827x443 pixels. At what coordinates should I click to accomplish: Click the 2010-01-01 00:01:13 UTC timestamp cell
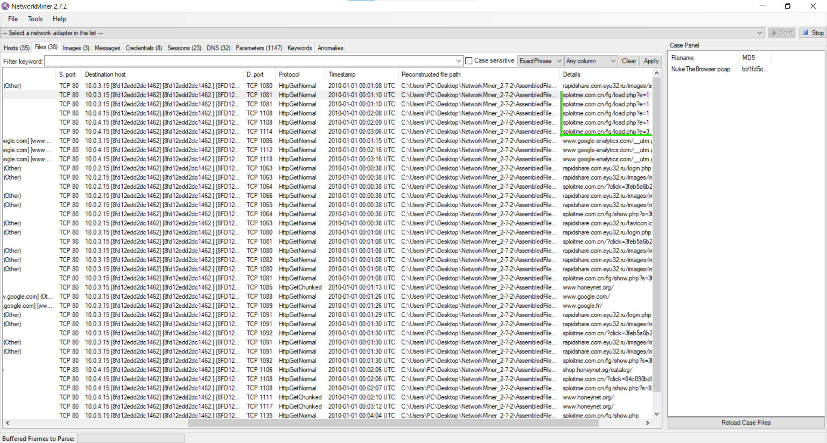[361, 287]
